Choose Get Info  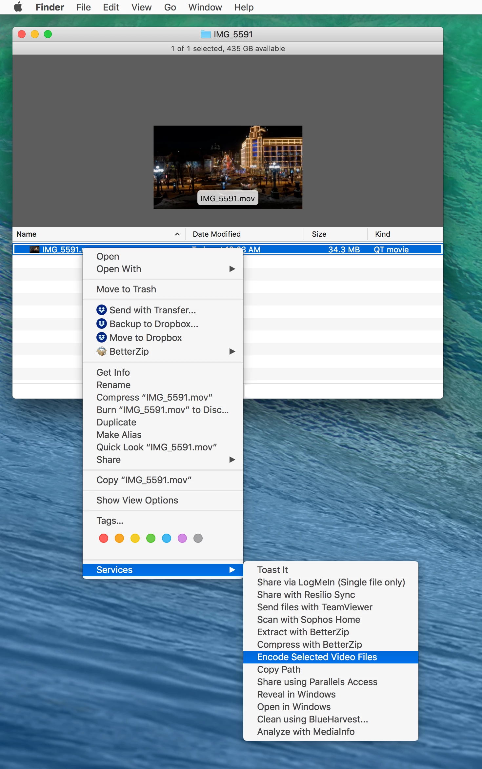[x=163, y=372]
